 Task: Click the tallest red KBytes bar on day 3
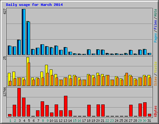click(19, 102)
